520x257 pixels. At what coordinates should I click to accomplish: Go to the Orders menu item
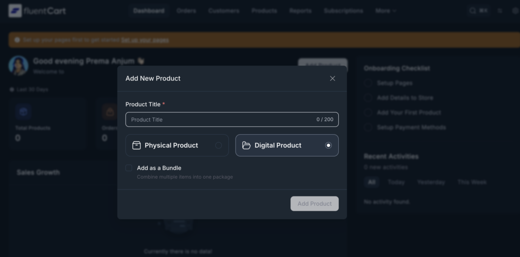pyautogui.click(x=186, y=11)
